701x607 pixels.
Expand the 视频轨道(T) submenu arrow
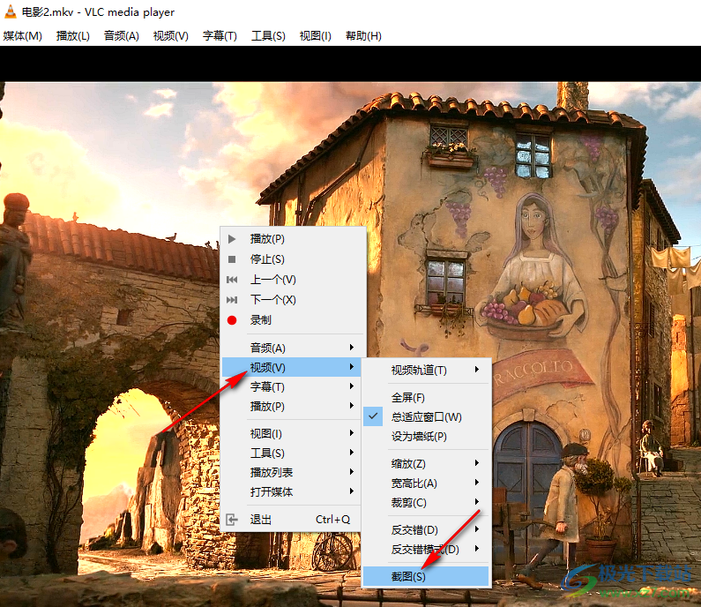(x=477, y=370)
